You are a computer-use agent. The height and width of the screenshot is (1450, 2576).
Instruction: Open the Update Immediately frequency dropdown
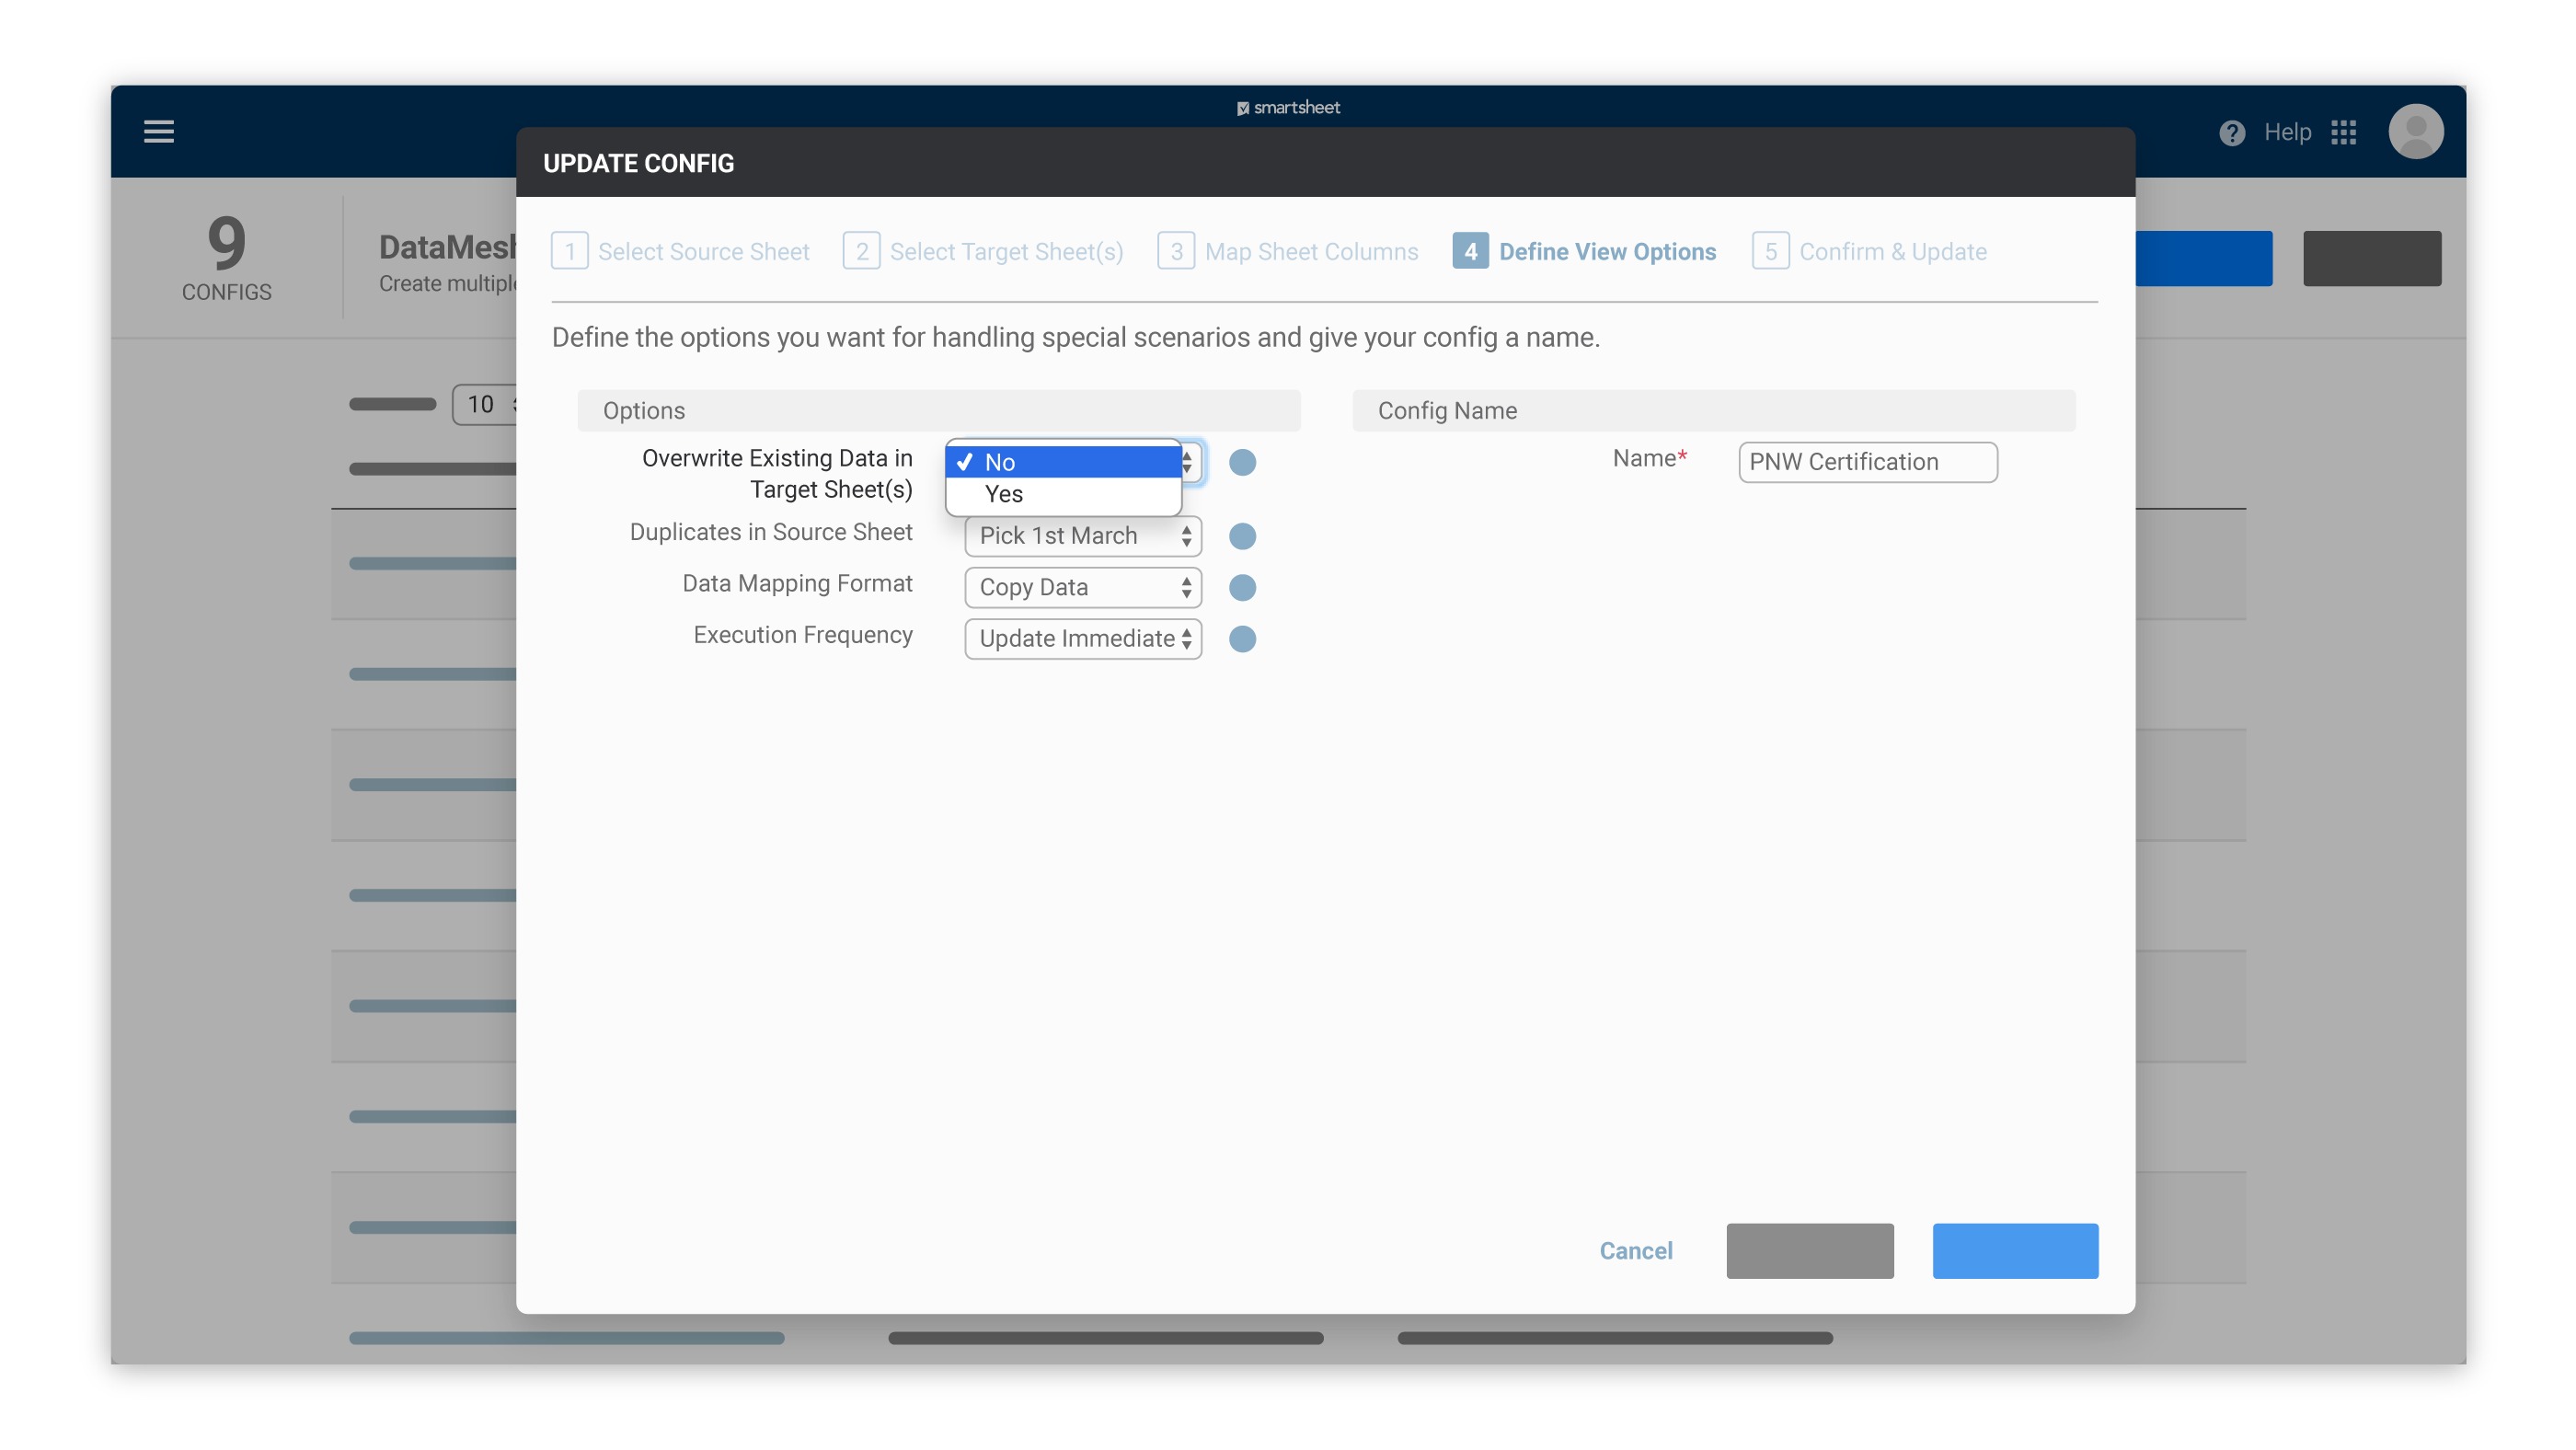[x=1082, y=639]
